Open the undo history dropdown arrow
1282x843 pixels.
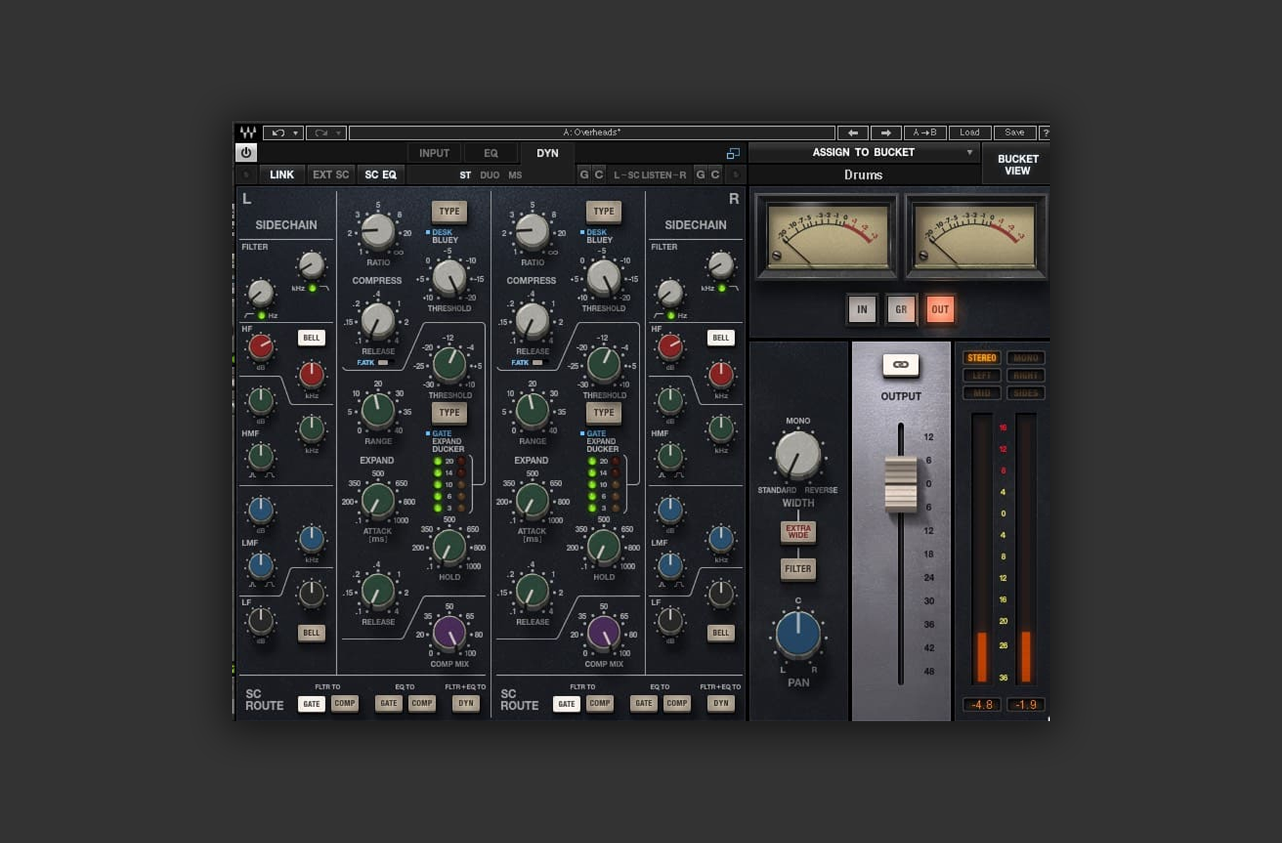(295, 133)
